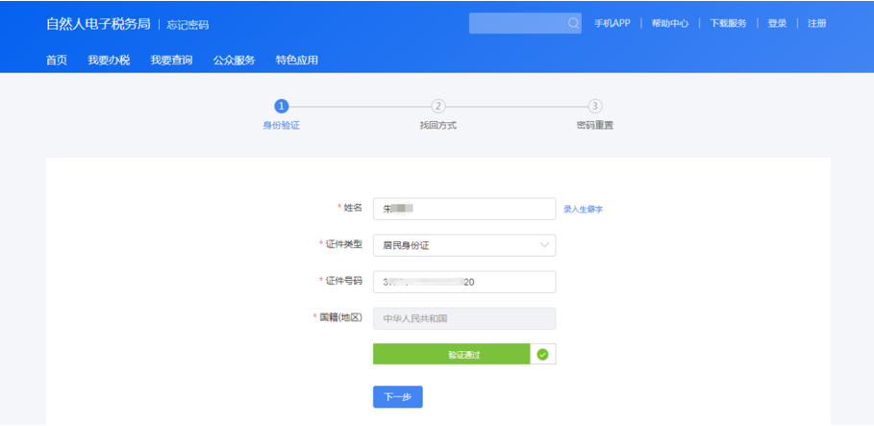Open the 首页 menu item
The height and width of the screenshot is (426, 874).
pyautogui.click(x=57, y=61)
